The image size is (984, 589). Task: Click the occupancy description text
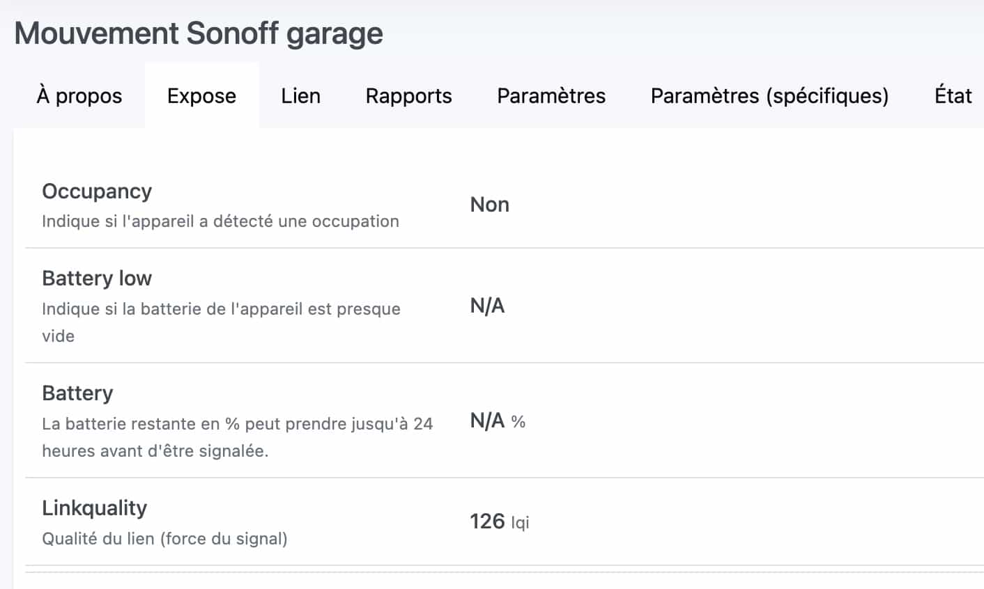220,221
